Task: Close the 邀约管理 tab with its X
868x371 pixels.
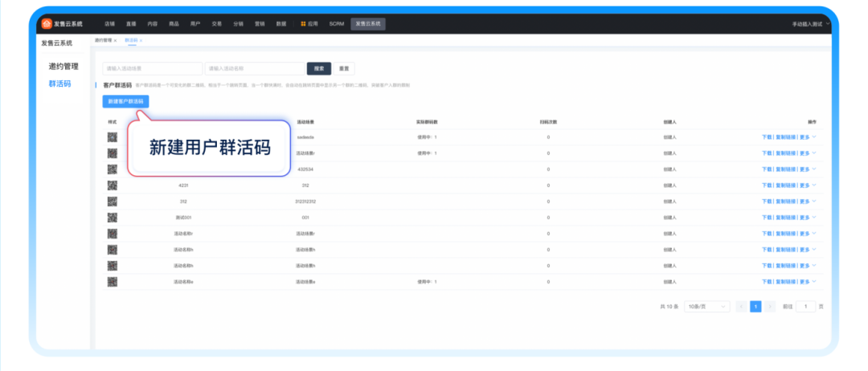Action: click(x=115, y=40)
